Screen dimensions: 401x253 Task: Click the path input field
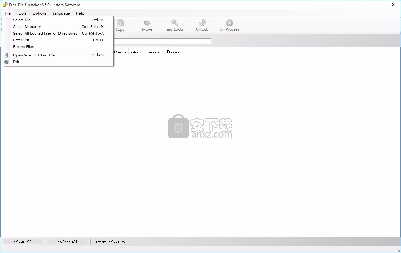point(162,42)
